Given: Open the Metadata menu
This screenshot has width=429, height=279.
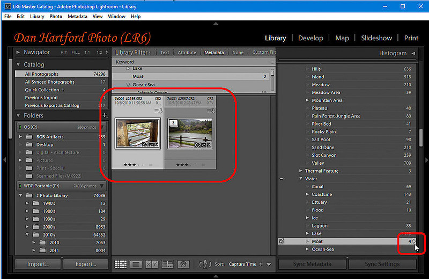Looking at the screenshot, I should tap(77, 17).
